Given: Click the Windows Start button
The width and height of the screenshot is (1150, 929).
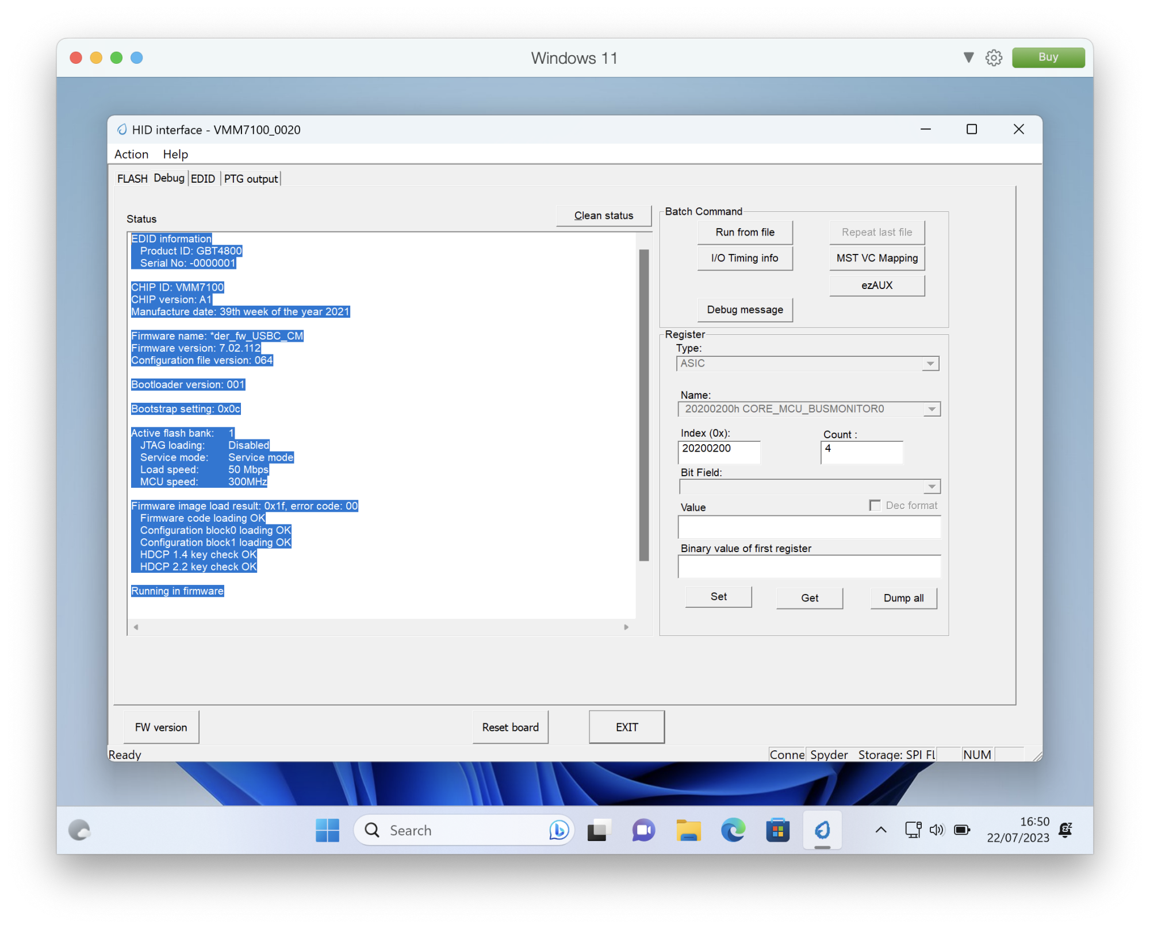Looking at the screenshot, I should click(327, 830).
